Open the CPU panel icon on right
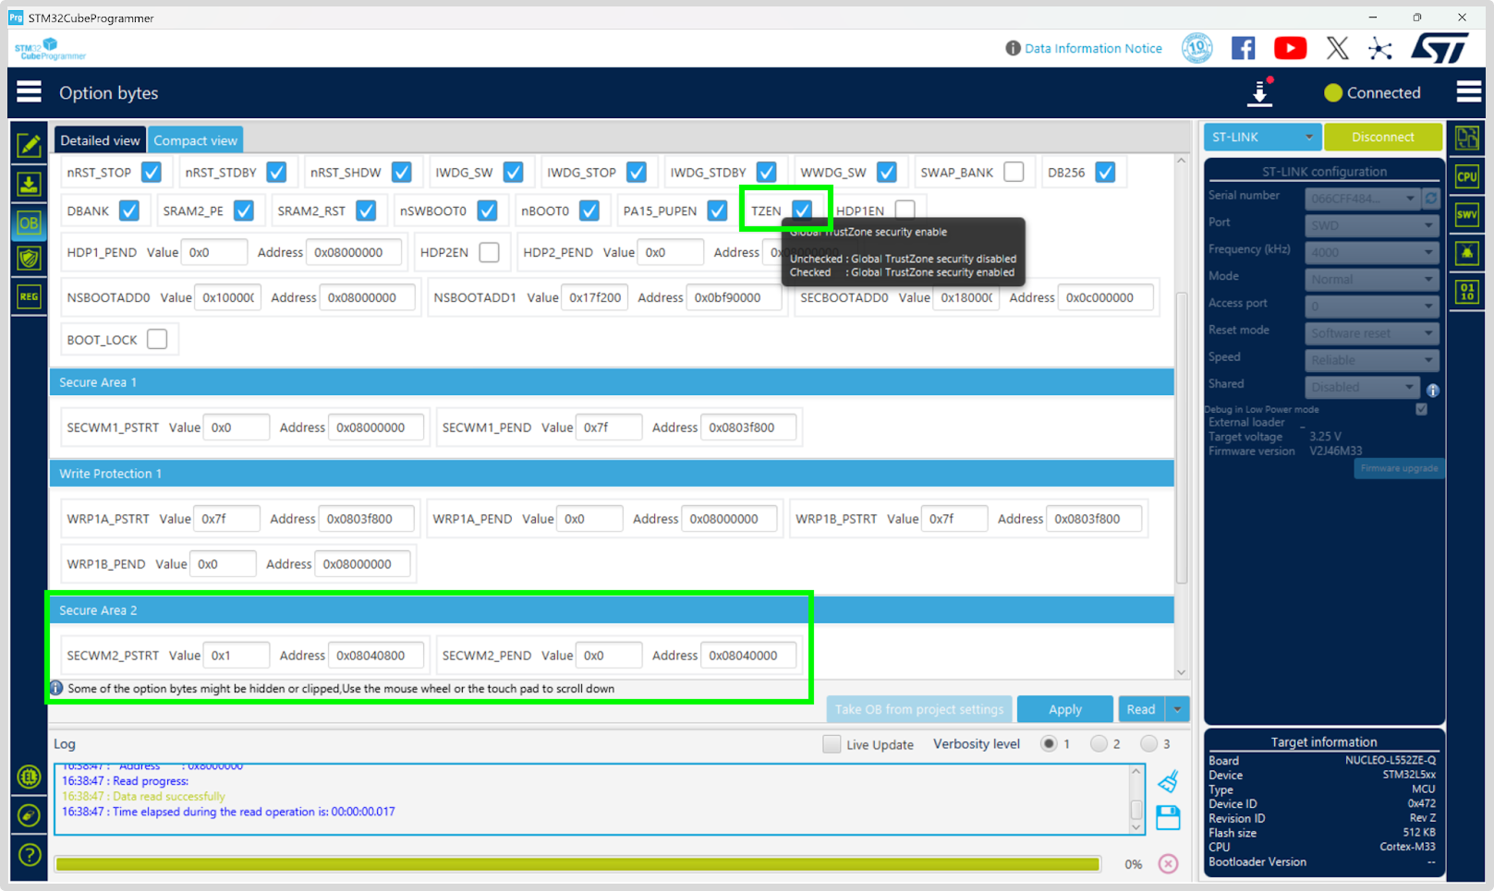The image size is (1494, 891). [x=1466, y=177]
